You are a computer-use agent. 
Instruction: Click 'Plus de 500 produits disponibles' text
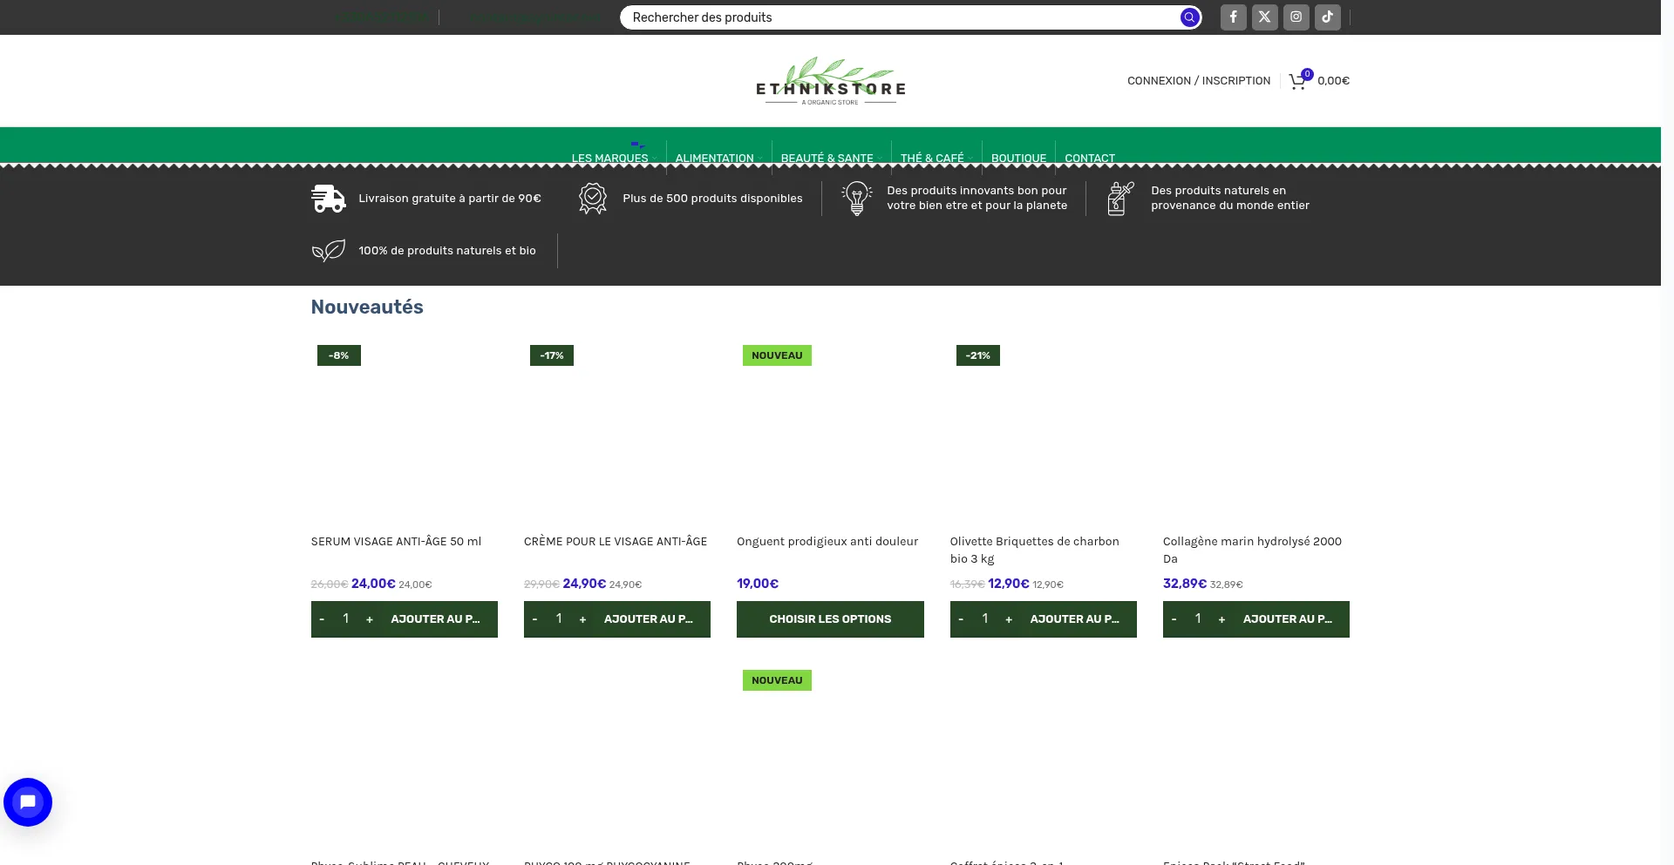pyautogui.click(x=712, y=199)
